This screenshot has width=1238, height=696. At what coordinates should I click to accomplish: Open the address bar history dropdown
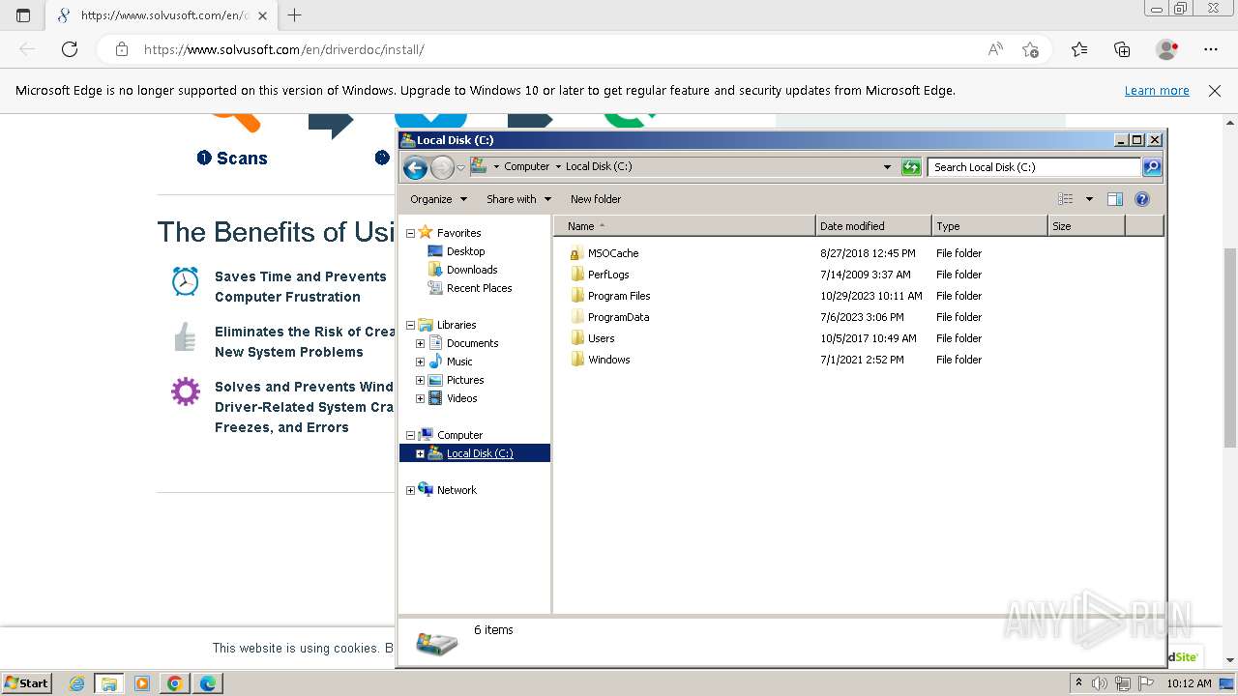[x=887, y=167]
